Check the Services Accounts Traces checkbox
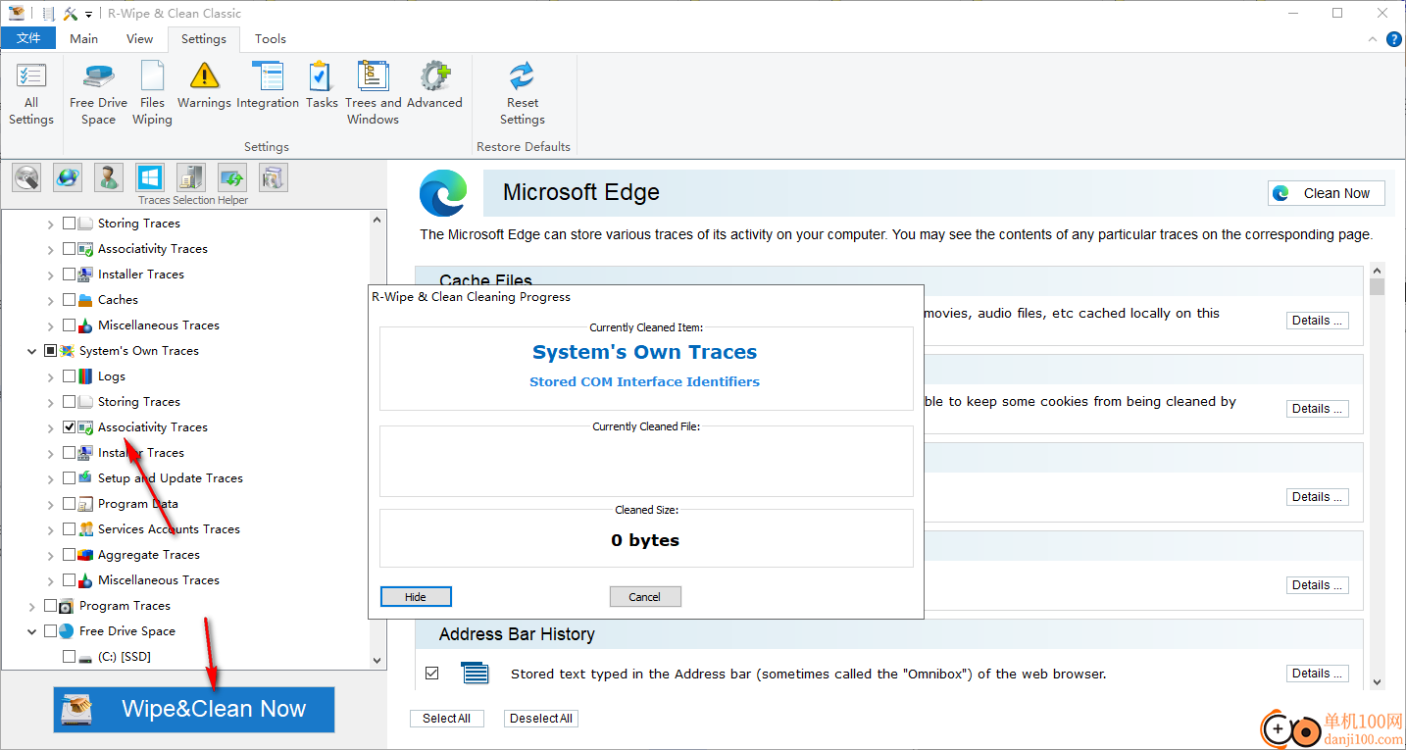The width and height of the screenshot is (1406, 750). pos(69,529)
